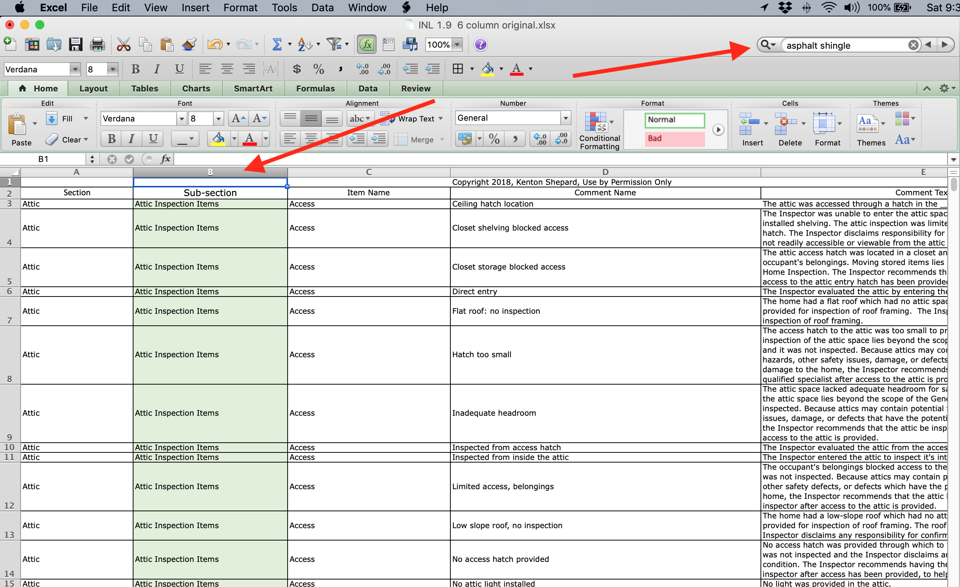Open the Merge dropdown arrow
Image resolution: width=960 pixels, height=587 pixels.
442,139
